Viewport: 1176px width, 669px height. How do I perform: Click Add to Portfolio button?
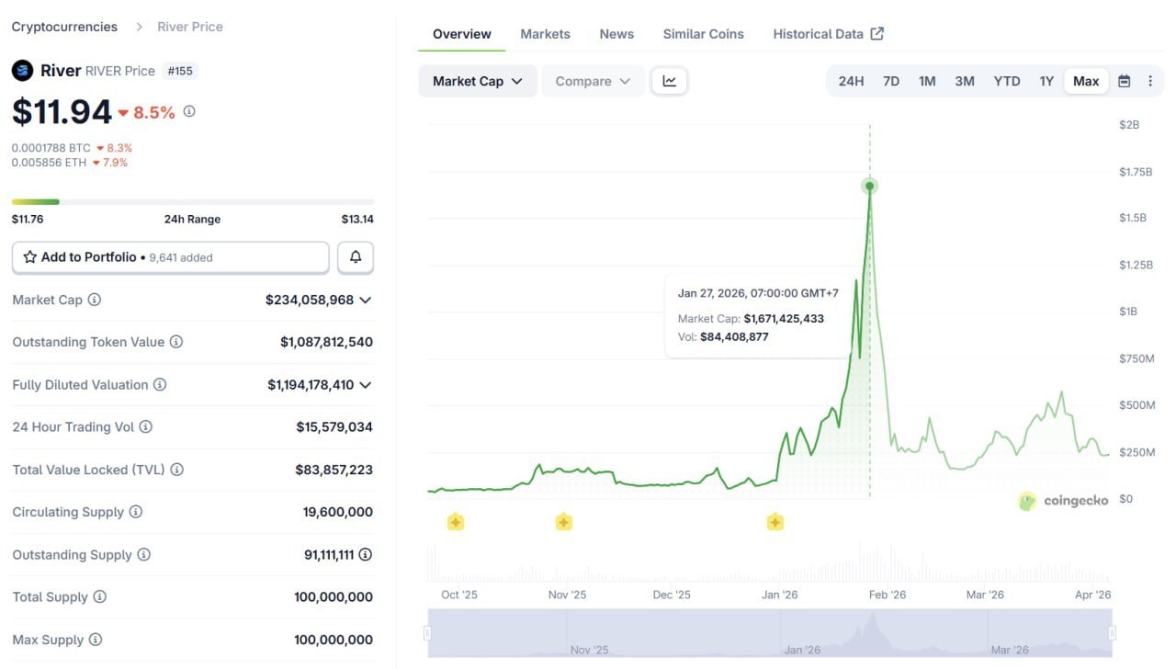(x=170, y=257)
